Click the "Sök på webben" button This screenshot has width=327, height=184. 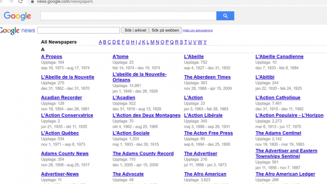pos(165,30)
